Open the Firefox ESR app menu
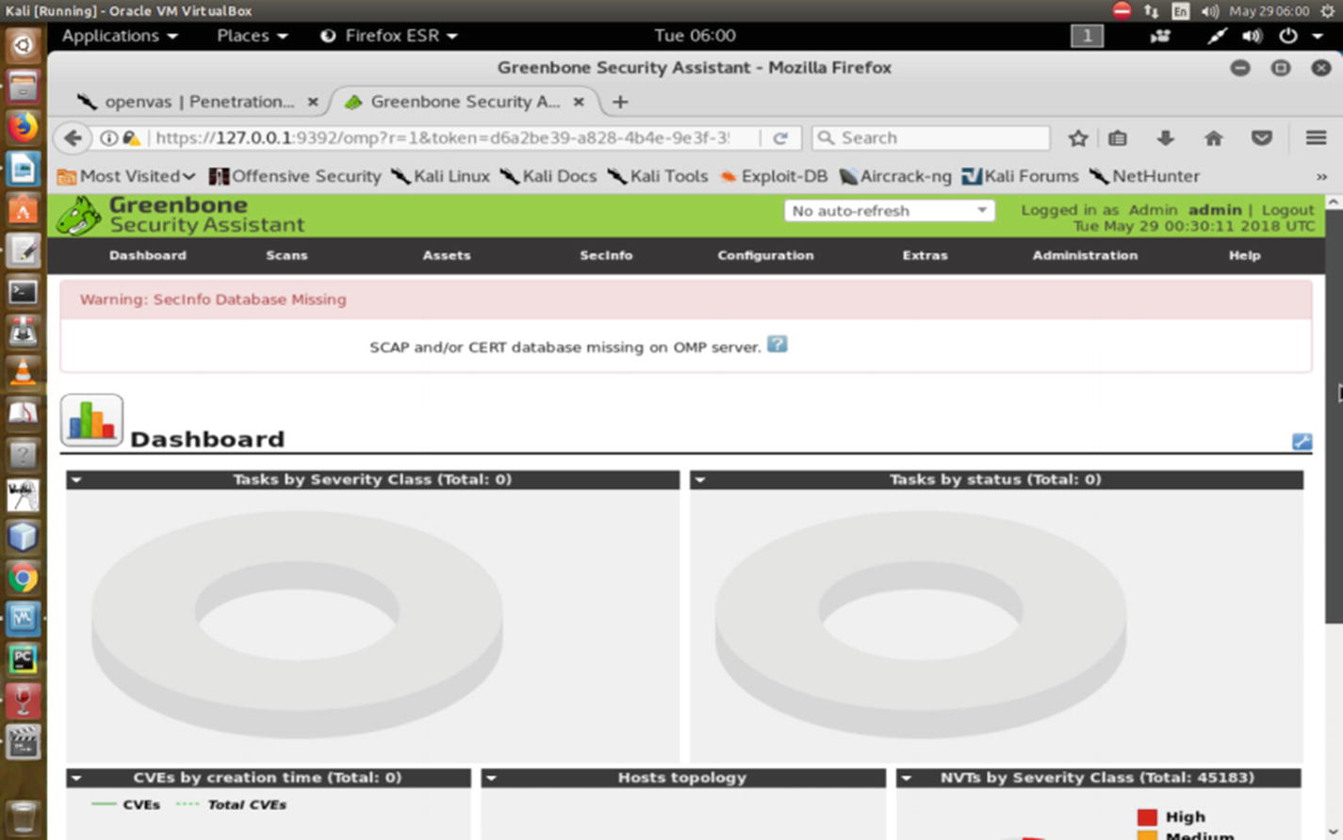Image resolution: width=1343 pixels, height=840 pixels. 389,36
